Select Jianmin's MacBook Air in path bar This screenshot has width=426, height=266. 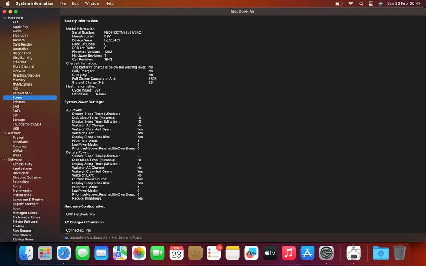tap(86, 238)
